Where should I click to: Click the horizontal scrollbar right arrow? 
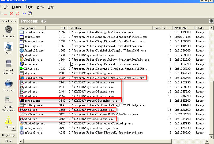coord(207,141)
